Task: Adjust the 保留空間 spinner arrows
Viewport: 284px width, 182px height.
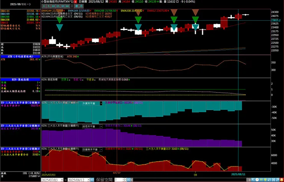Action: coord(124,180)
